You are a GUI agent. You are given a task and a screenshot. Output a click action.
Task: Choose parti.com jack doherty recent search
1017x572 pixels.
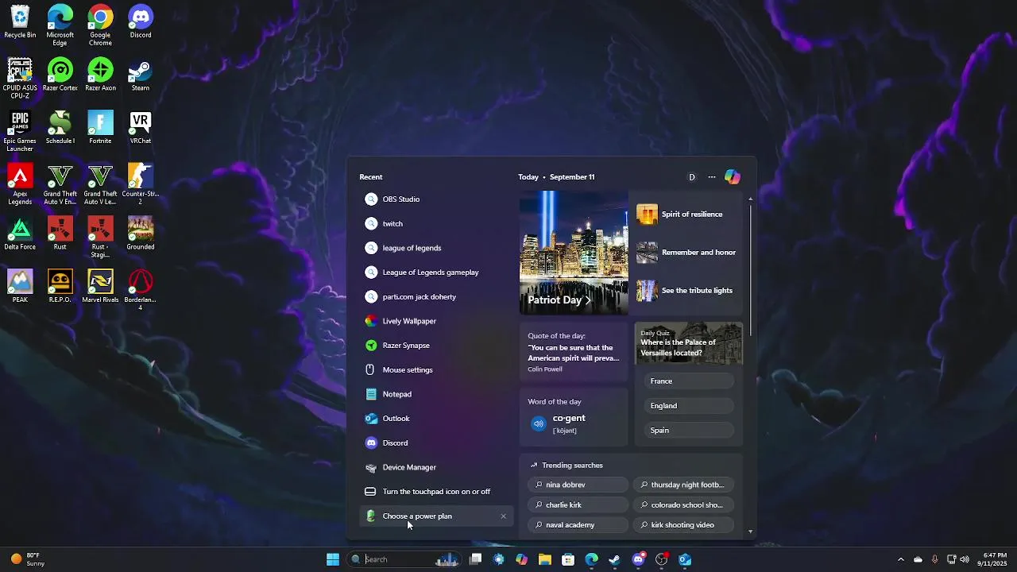point(436,297)
